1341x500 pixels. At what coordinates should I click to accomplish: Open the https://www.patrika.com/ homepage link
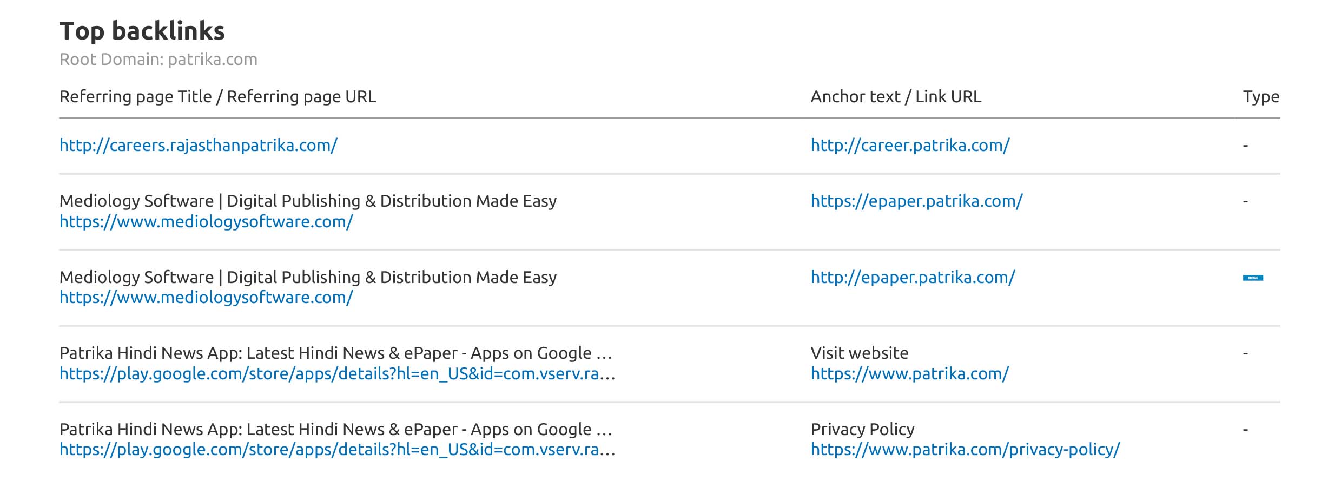click(x=909, y=374)
